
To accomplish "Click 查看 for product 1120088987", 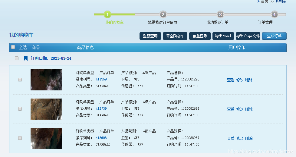I will click(231, 138).
